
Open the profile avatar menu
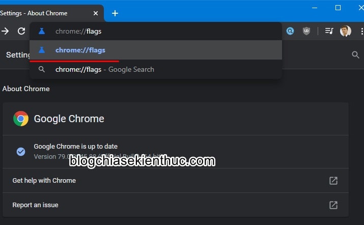pos(346,31)
